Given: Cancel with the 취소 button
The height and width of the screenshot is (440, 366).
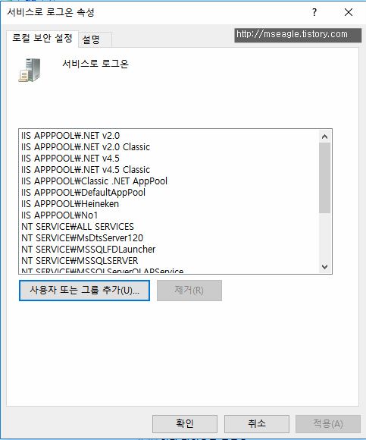Looking at the screenshot, I should point(256,424).
